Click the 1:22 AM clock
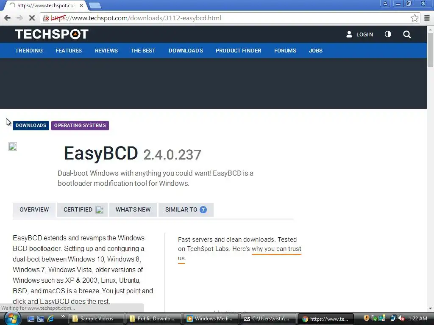Viewport: 434px width, 325px height. (417, 318)
